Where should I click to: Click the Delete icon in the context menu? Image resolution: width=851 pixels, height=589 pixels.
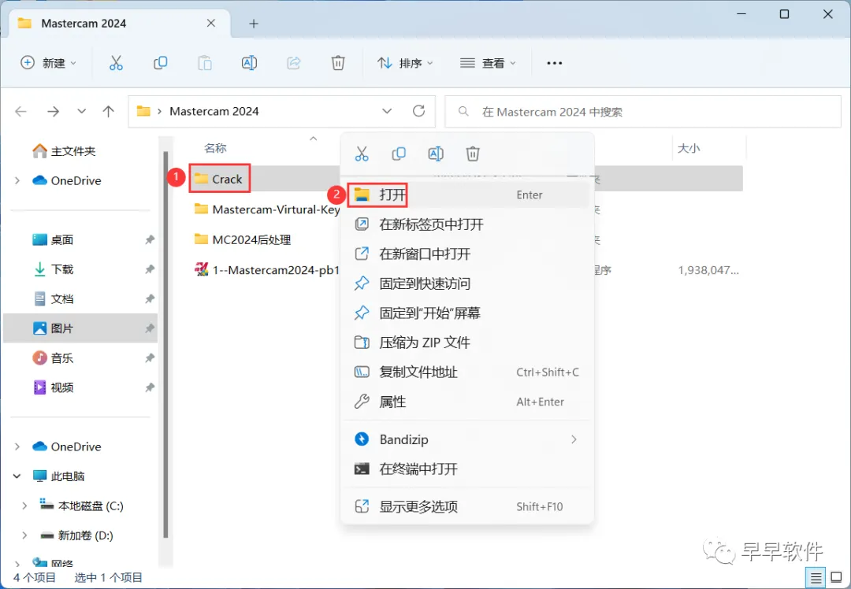(473, 154)
